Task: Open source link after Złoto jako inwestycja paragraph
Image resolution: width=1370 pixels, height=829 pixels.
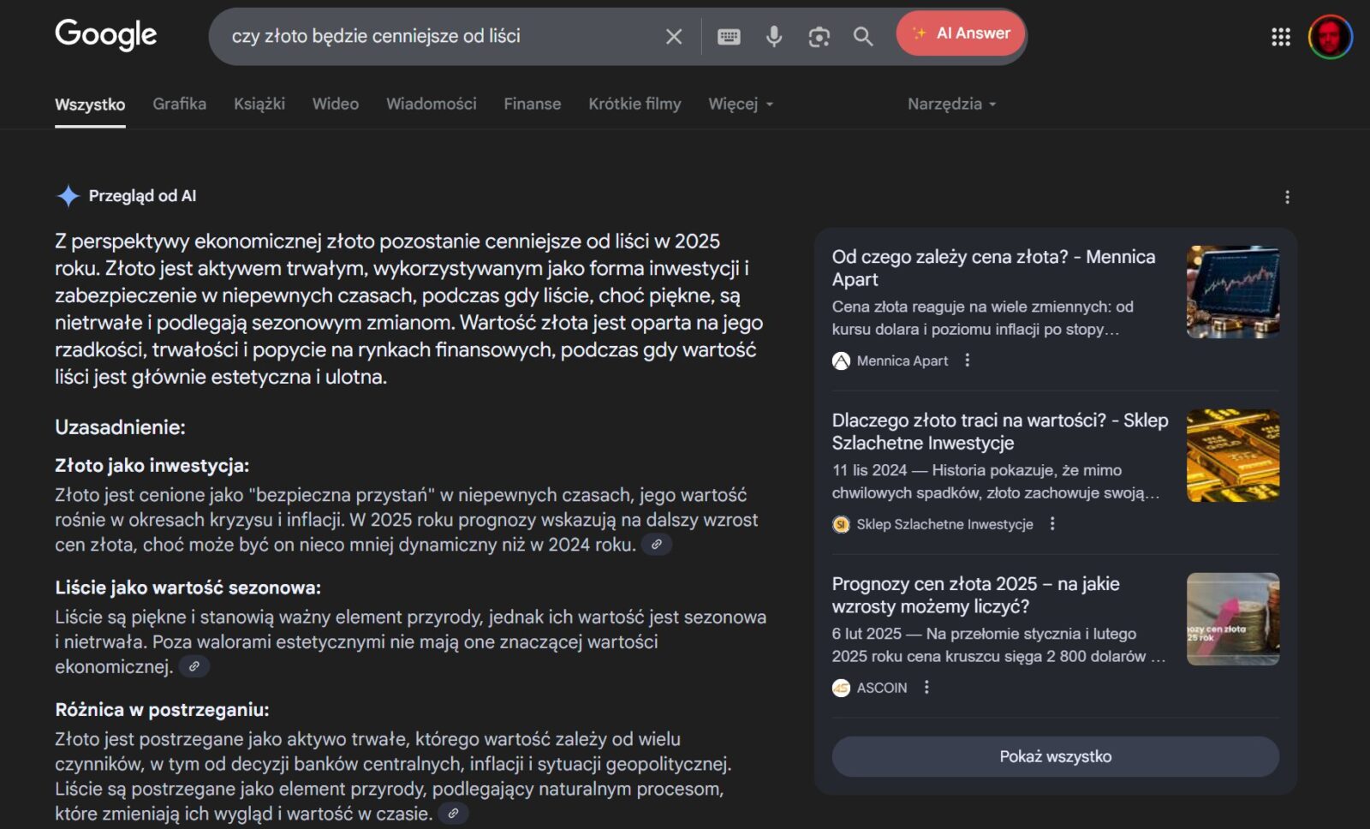Action: [x=657, y=545]
